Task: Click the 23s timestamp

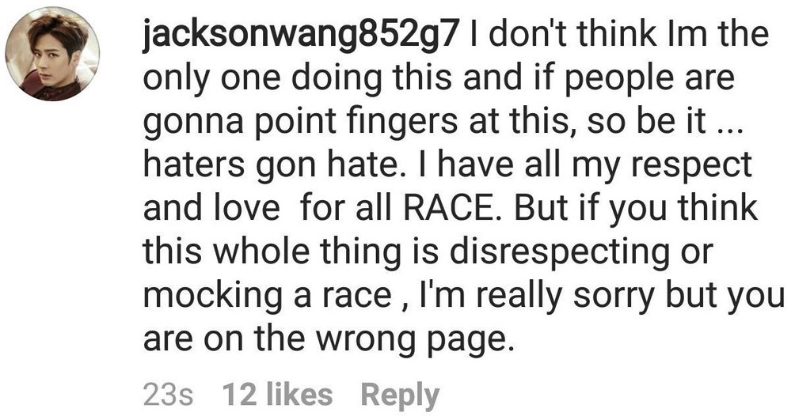Action: click(x=168, y=395)
